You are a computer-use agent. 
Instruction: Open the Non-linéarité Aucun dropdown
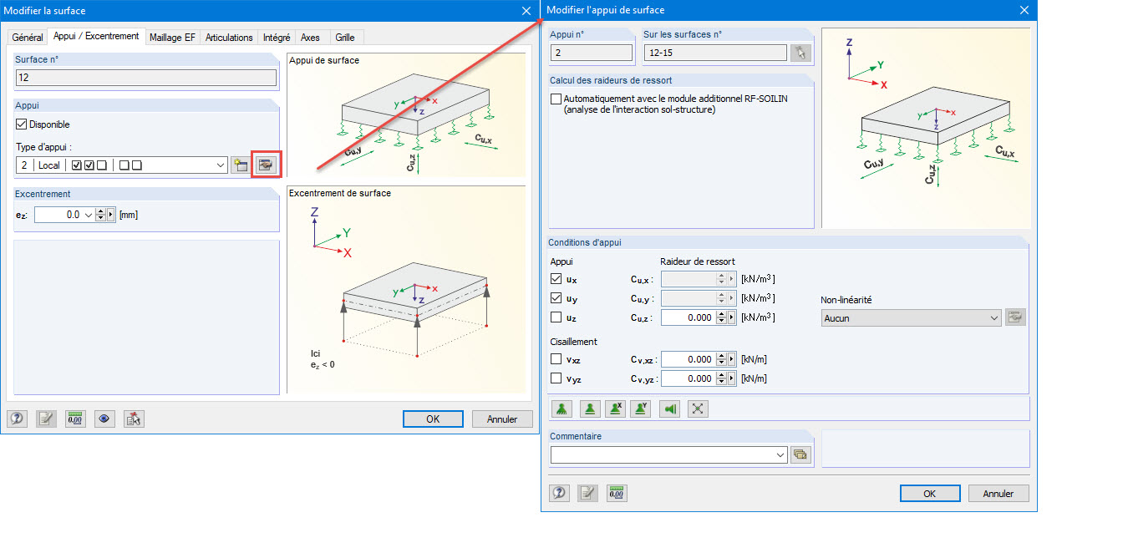993,317
